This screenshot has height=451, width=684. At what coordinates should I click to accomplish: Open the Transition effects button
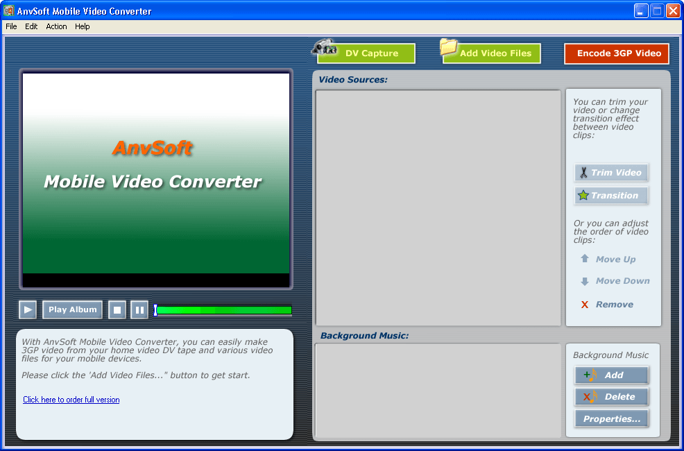pos(611,196)
